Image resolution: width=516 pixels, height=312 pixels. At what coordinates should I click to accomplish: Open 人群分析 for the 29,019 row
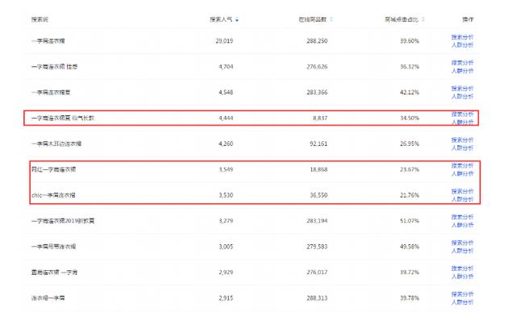[462, 45]
